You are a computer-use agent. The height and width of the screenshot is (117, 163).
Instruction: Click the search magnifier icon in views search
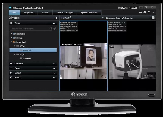coord(51,28)
